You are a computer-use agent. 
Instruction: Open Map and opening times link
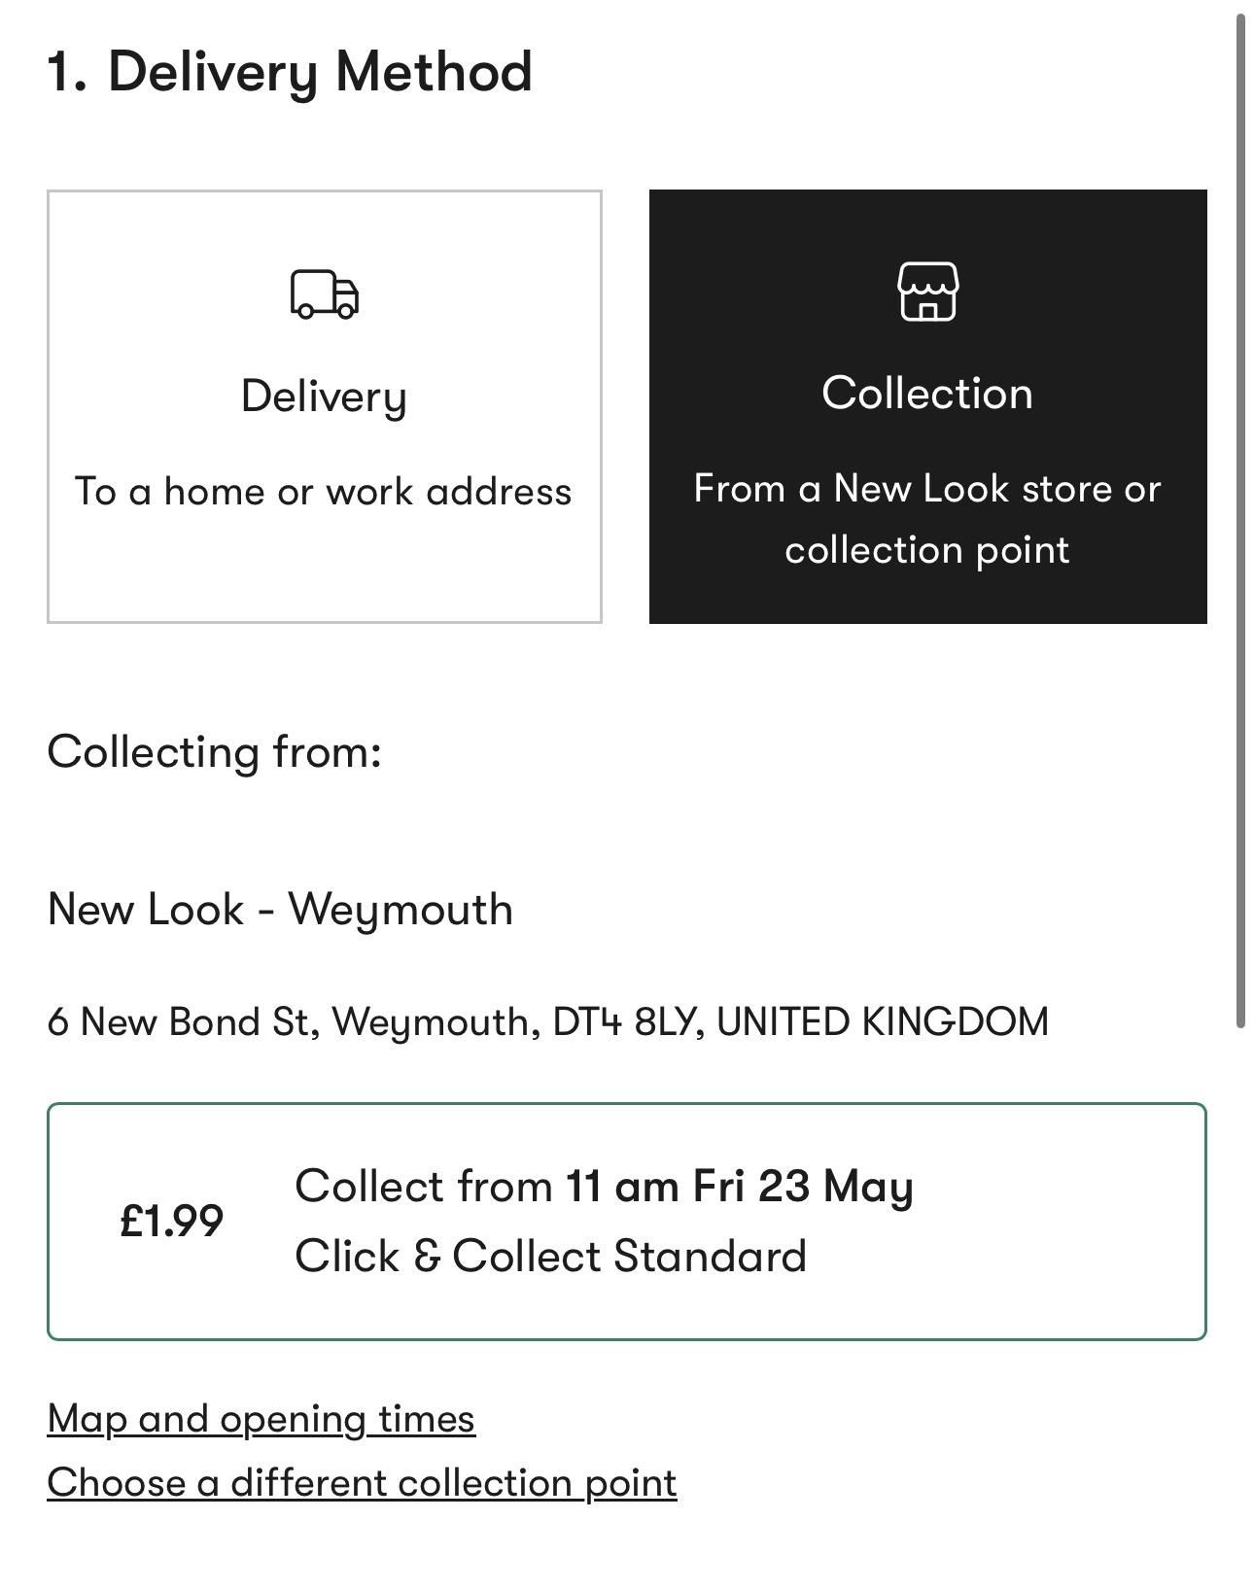pyautogui.click(x=261, y=1419)
